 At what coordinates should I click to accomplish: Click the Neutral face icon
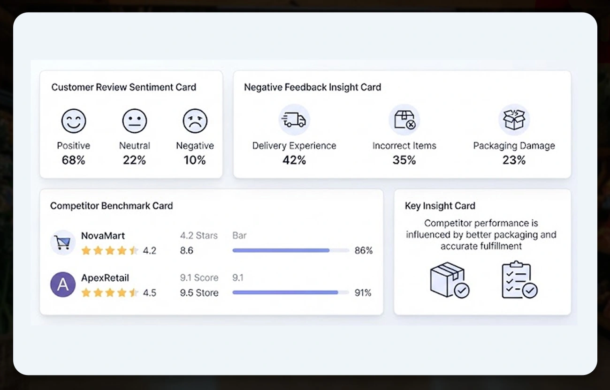[x=135, y=121]
